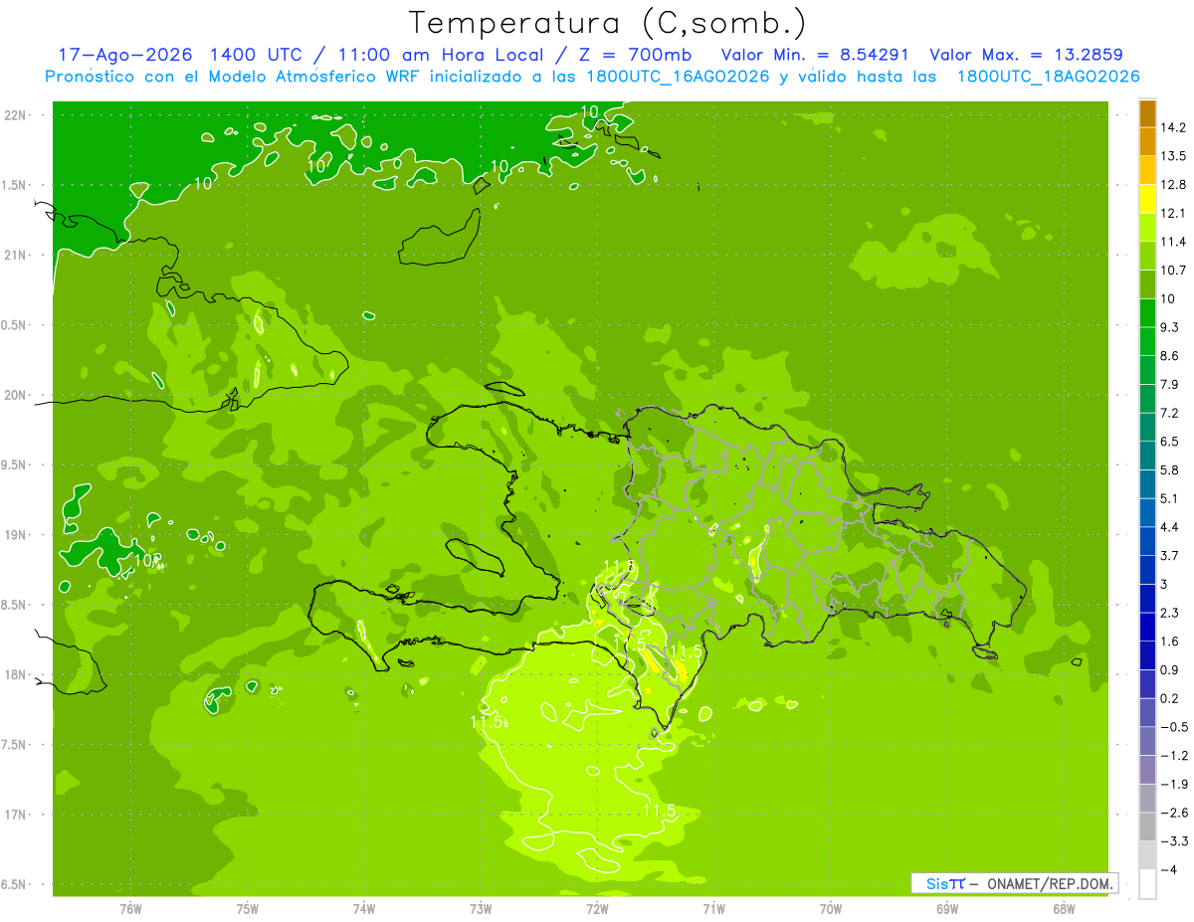The image size is (1194, 922).
Task: Click the 2.3 colorbar label
Action: coord(1170,613)
